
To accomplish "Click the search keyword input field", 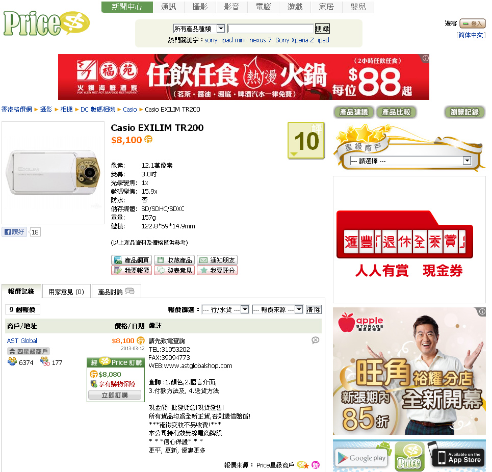I will 271,29.
